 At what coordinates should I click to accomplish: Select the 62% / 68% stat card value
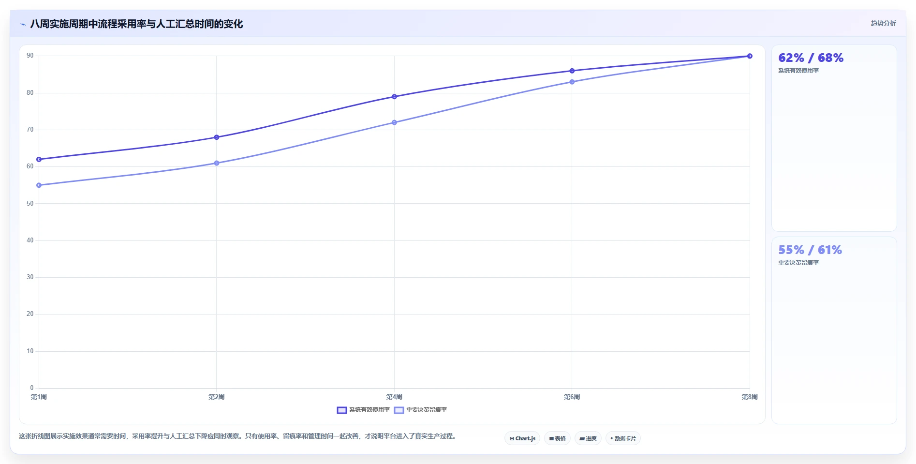point(811,58)
